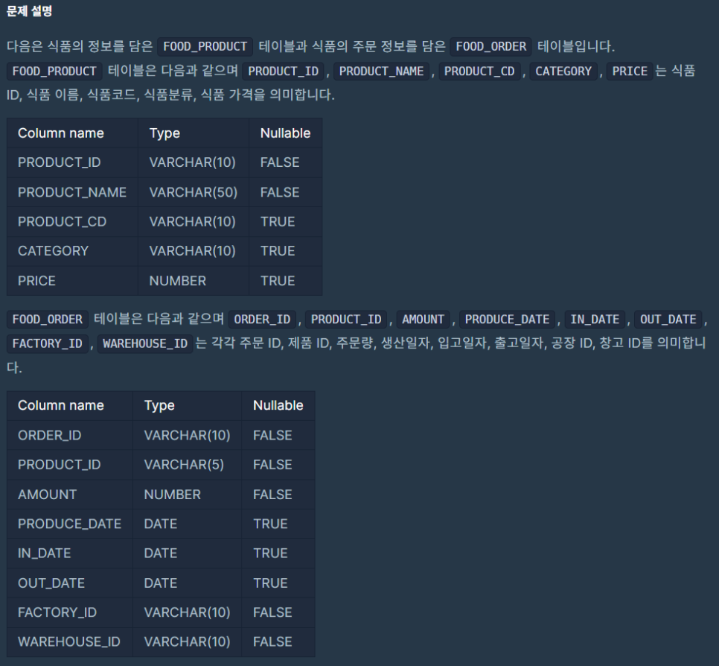Click the AMOUNT inline code tag
The image size is (719, 666).
(x=423, y=319)
